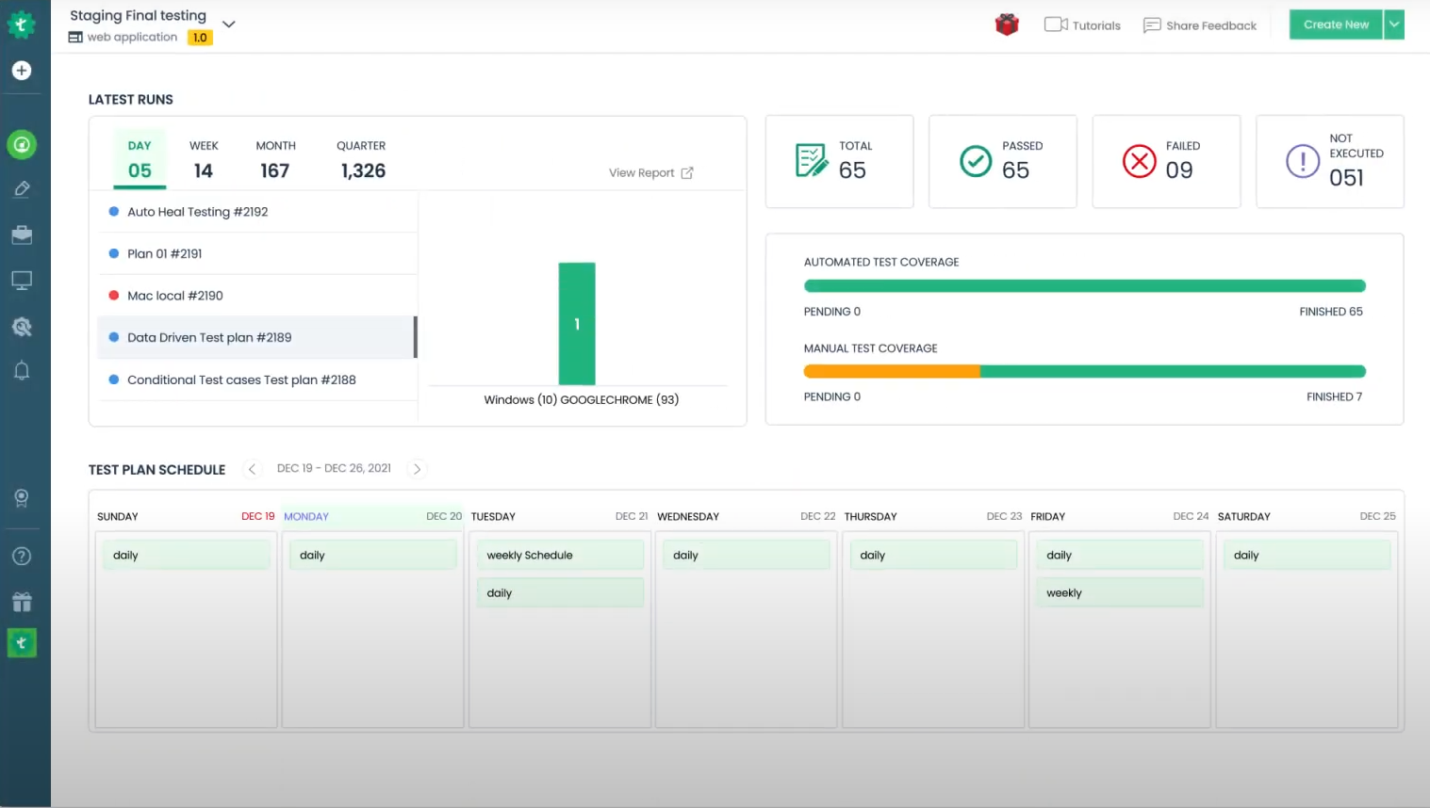Screen dimensions: 1430x808
Task: Open the View Report link
Action: coord(650,173)
